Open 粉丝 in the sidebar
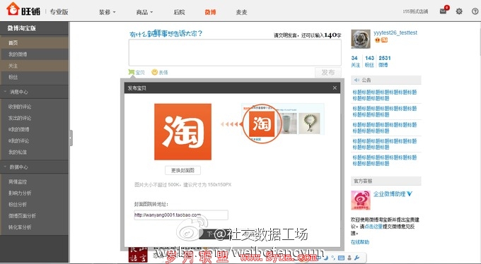The image size is (481, 264). pos(34,77)
